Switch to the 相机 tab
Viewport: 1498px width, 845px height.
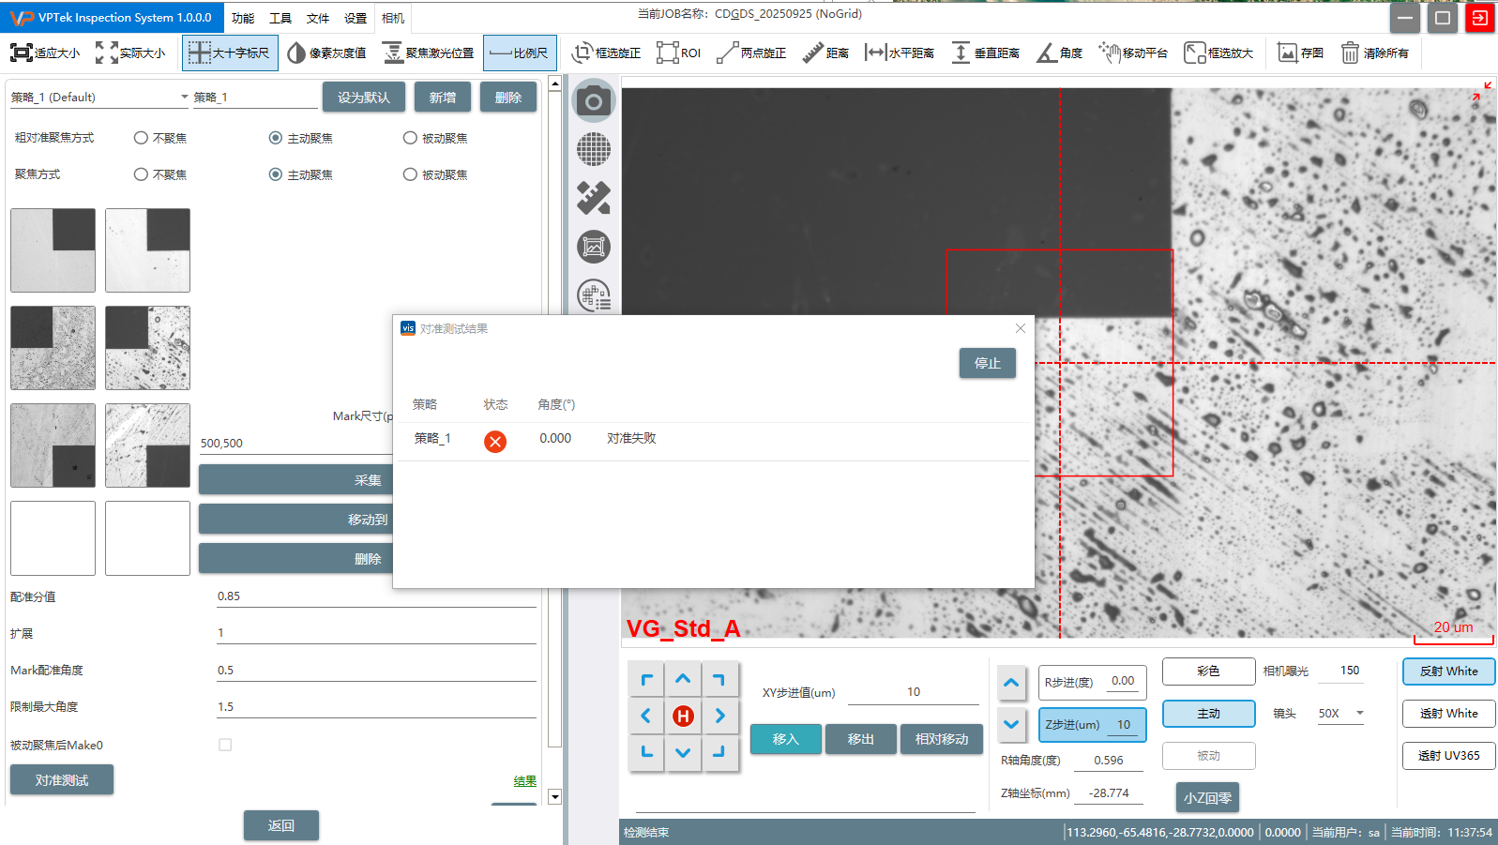[x=393, y=18]
